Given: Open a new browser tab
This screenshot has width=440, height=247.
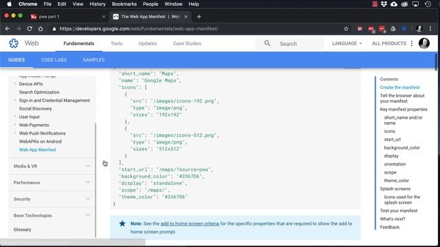Looking at the screenshot, I should (199, 16).
